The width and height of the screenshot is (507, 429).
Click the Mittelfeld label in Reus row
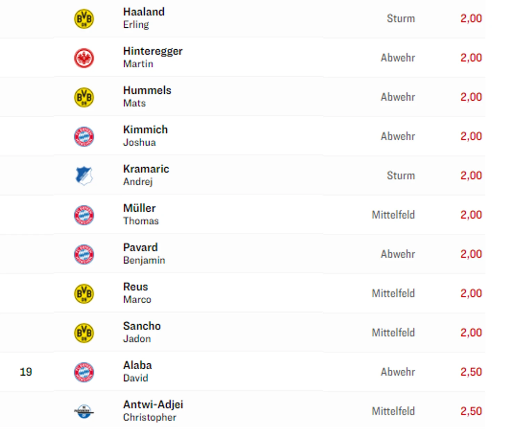pyautogui.click(x=393, y=293)
